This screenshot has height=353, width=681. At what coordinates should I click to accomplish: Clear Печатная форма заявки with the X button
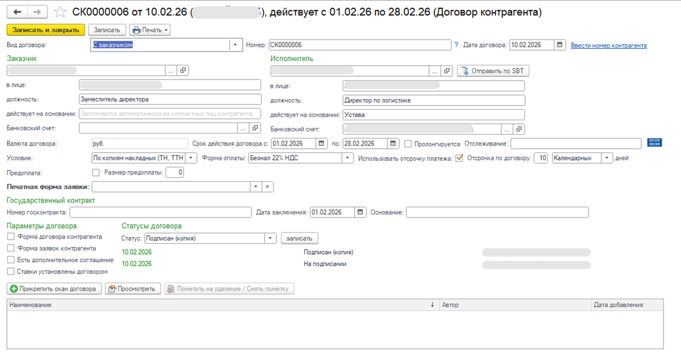tap(268, 187)
